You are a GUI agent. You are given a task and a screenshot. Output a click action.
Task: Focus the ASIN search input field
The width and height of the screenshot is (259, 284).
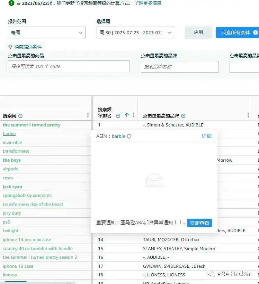click(x=69, y=66)
